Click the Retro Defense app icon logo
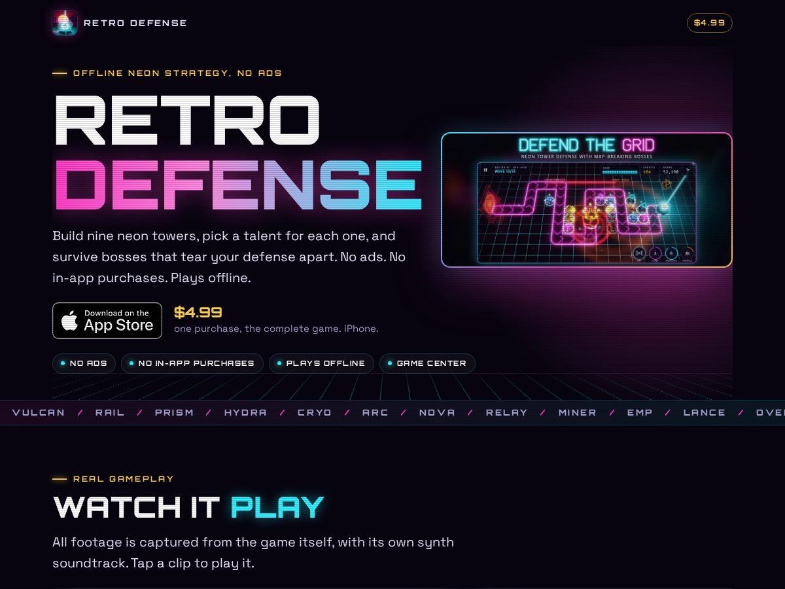The image size is (785, 589). click(65, 23)
